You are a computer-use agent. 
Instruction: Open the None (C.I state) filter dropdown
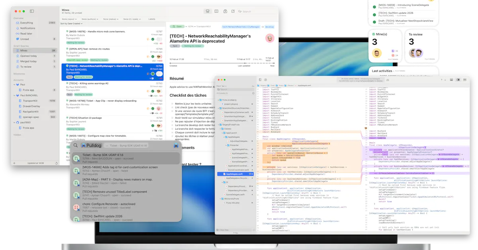[x=132, y=19]
